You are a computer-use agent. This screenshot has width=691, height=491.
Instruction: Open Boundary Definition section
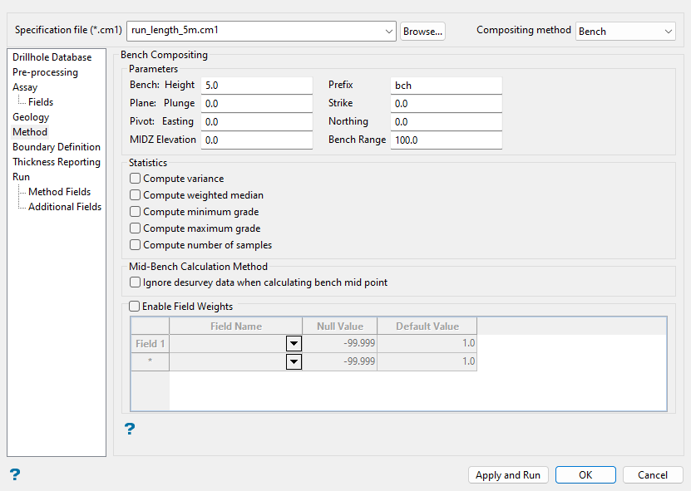57,147
